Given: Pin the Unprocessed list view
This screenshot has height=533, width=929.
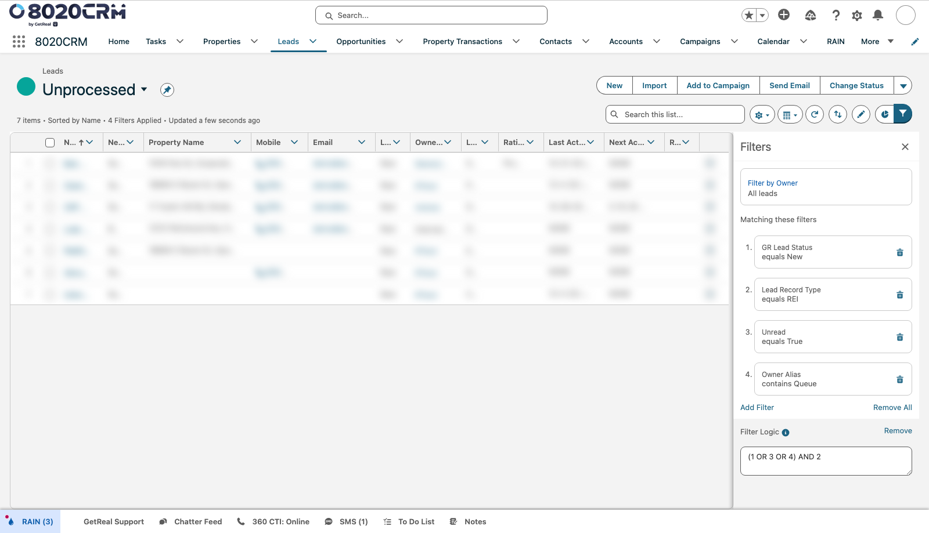Looking at the screenshot, I should click(167, 90).
